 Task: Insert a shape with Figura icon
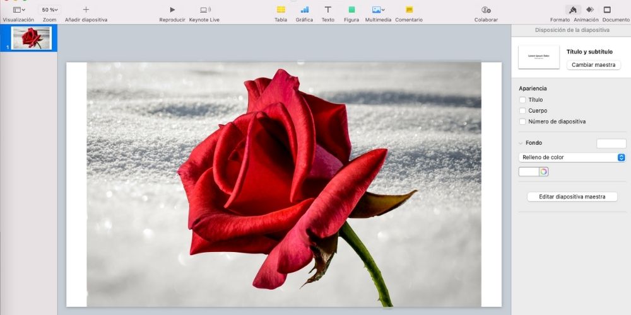351,9
